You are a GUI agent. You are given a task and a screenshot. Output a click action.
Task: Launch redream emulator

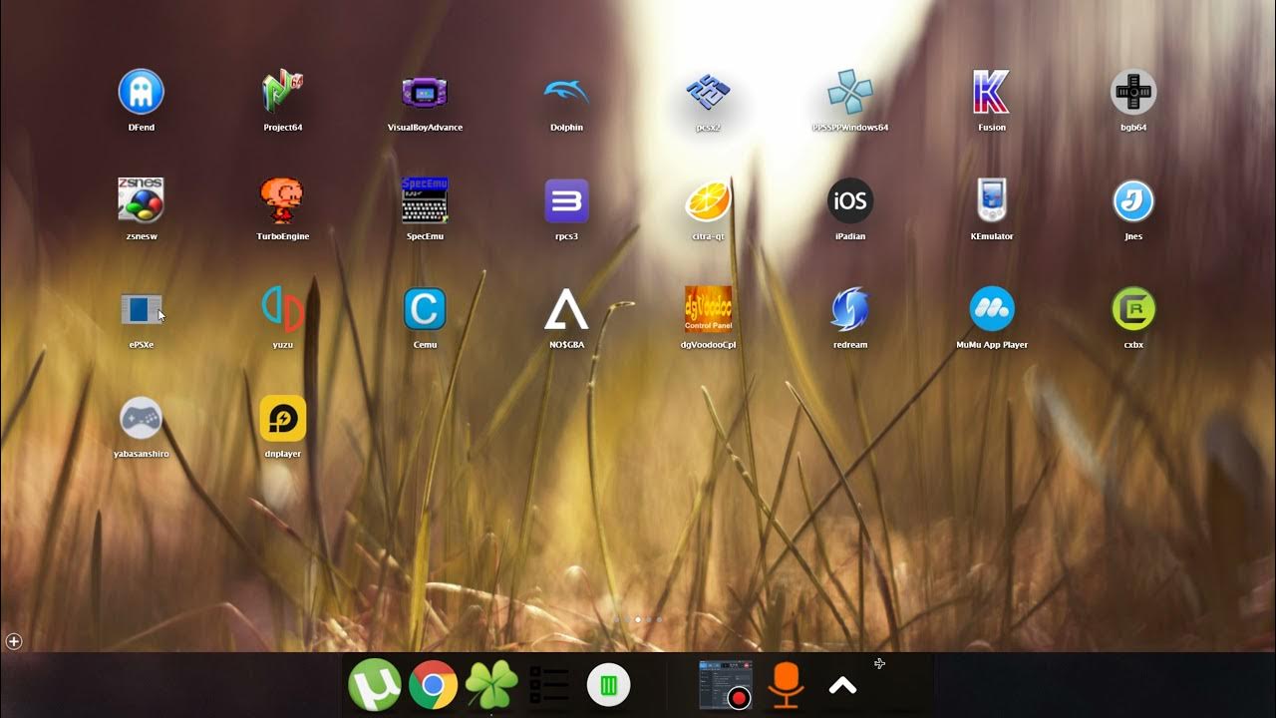click(850, 309)
